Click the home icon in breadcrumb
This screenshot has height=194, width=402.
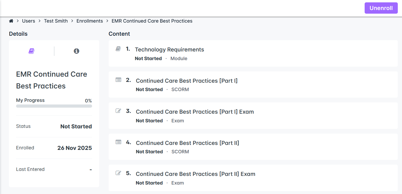pyautogui.click(x=11, y=21)
